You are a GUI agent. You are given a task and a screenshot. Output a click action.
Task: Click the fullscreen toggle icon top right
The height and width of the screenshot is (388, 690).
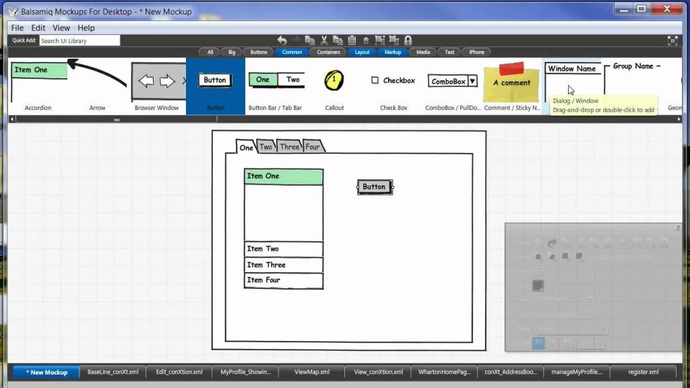point(672,40)
